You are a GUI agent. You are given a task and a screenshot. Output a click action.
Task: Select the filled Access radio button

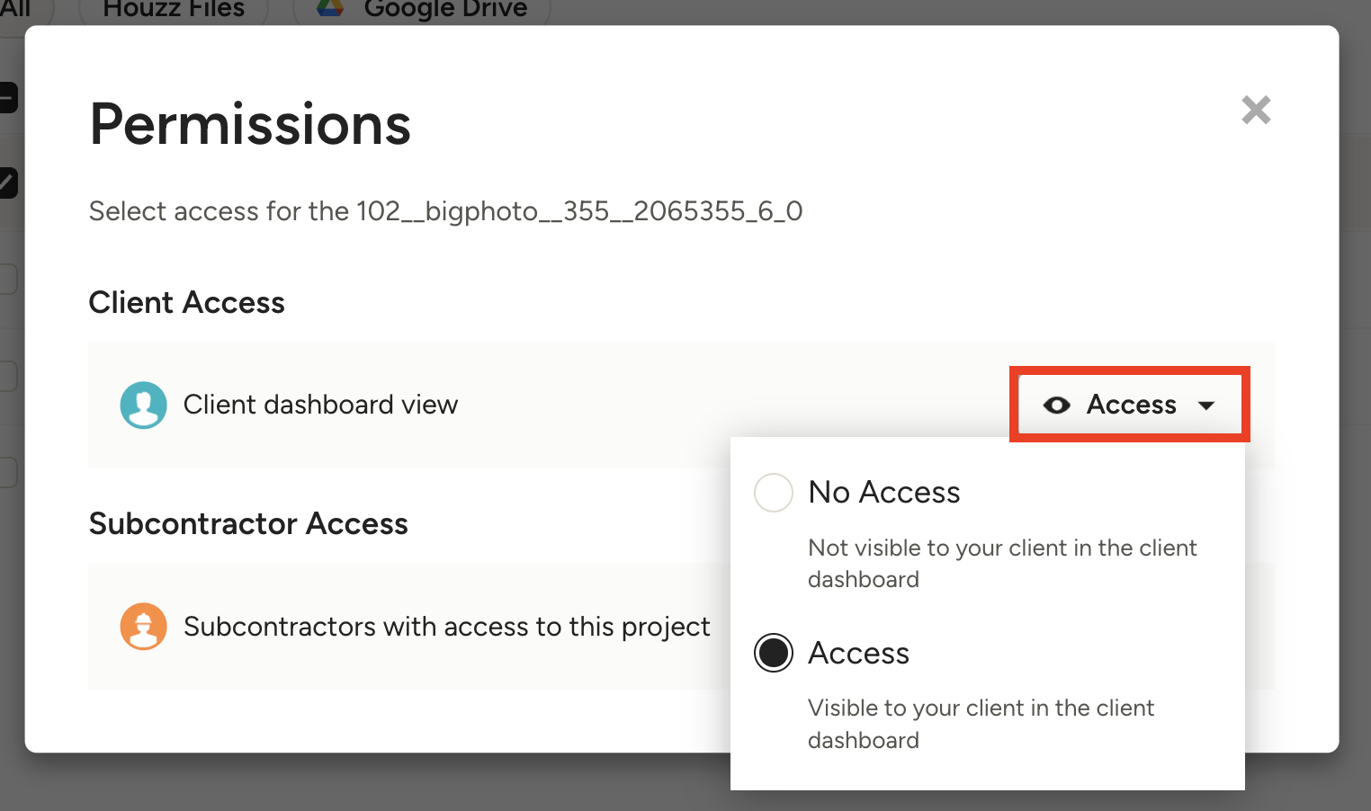tap(774, 653)
